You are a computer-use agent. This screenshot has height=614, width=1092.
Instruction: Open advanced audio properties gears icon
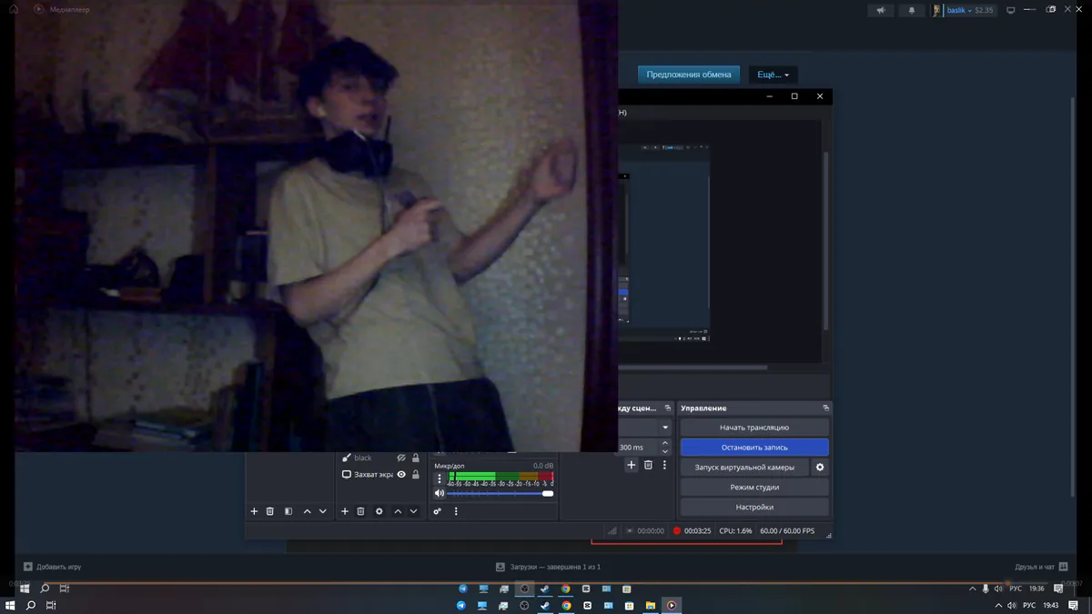tap(438, 511)
